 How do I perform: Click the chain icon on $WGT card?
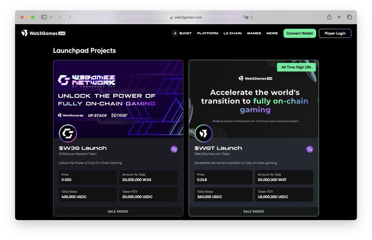[310, 149]
